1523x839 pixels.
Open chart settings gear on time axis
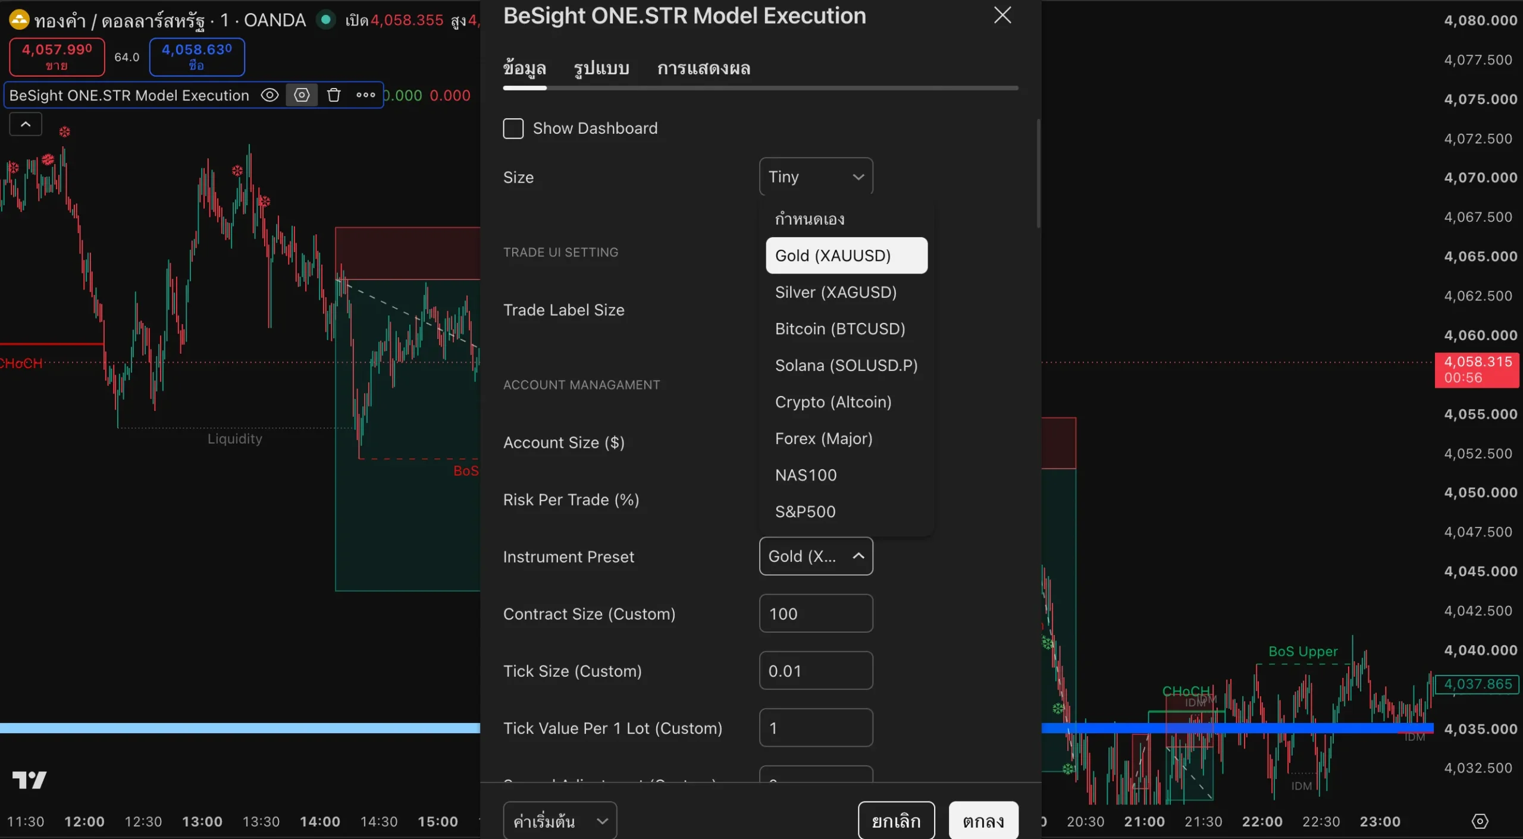(x=1480, y=821)
